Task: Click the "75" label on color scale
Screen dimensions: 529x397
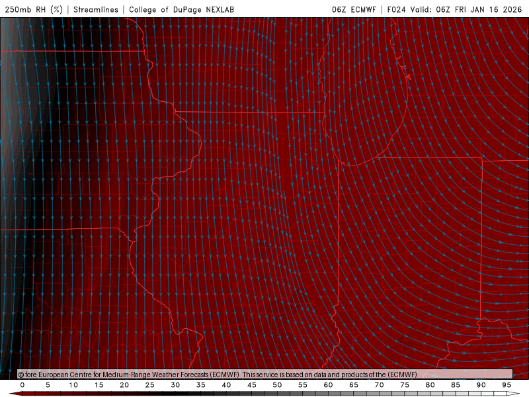Action: (x=405, y=385)
